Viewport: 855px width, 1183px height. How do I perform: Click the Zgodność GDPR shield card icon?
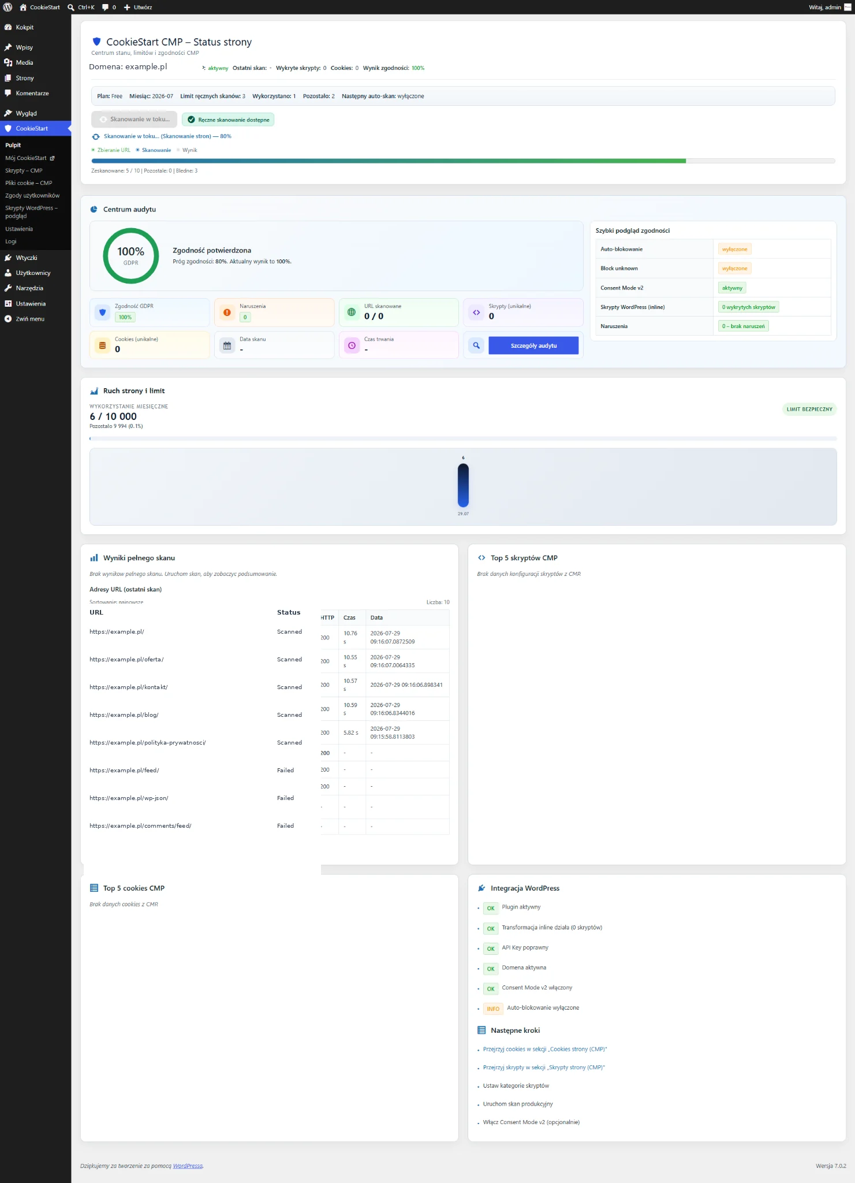[103, 313]
